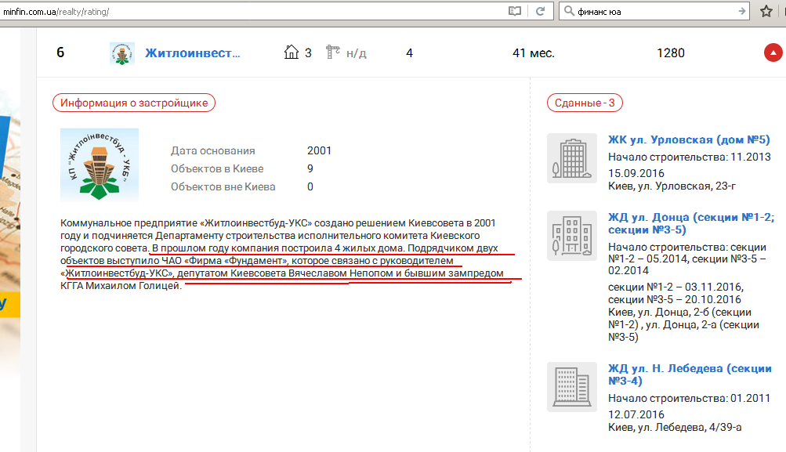
Task: Select the 'Сданные - 3' tab
Action: click(585, 103)
